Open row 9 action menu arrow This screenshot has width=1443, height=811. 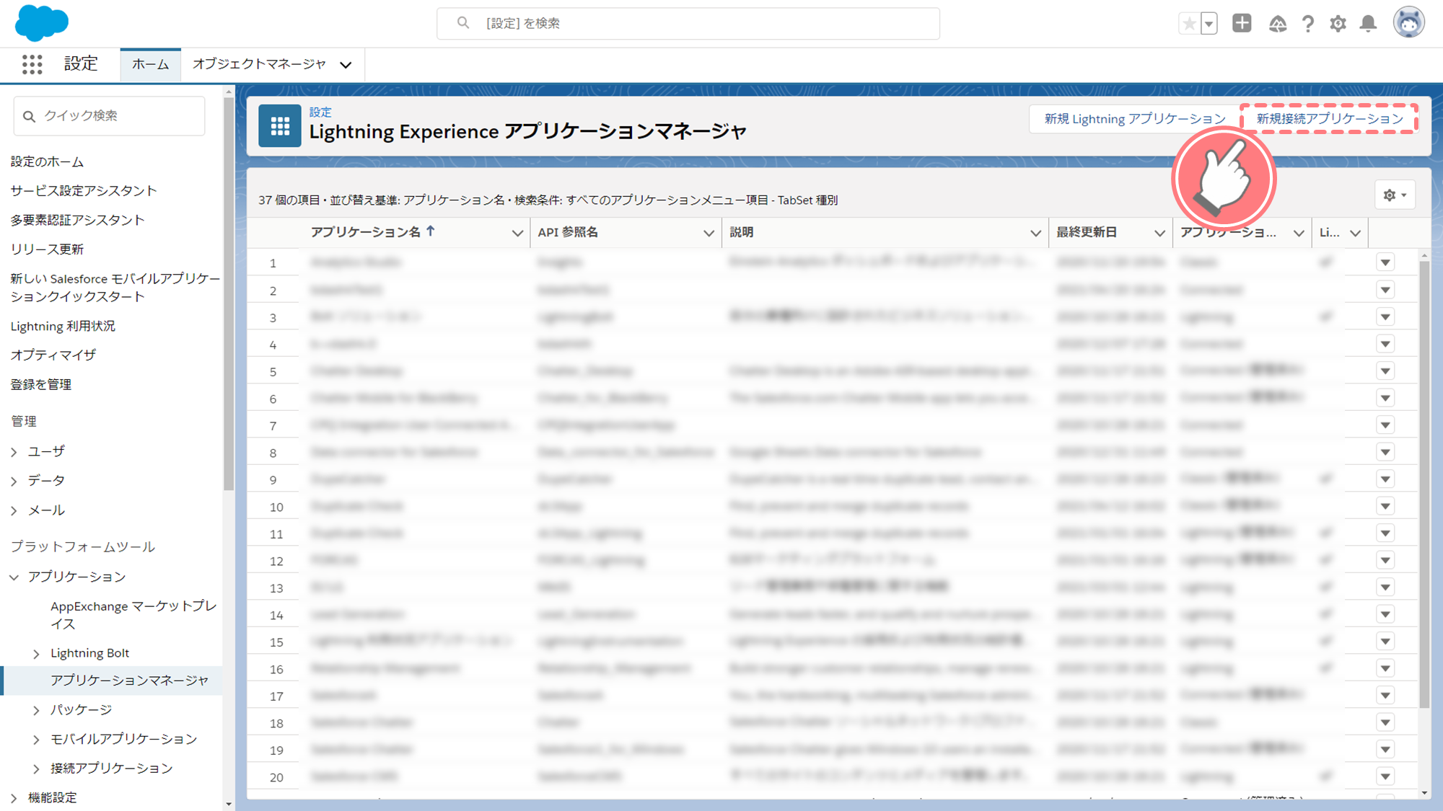(1385, 479)
